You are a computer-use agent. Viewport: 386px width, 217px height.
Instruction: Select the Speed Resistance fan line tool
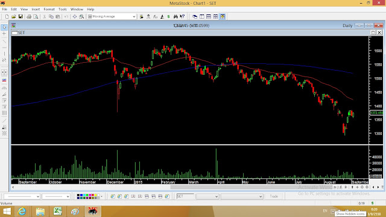[x=4, y=95]
